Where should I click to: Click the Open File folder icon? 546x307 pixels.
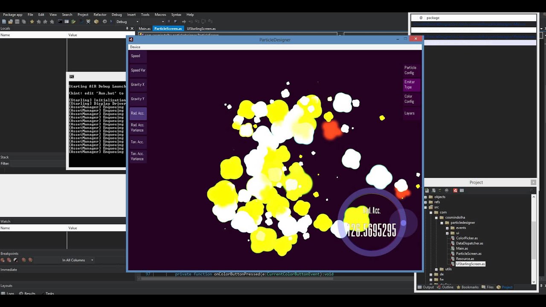(x=10, y=21)
